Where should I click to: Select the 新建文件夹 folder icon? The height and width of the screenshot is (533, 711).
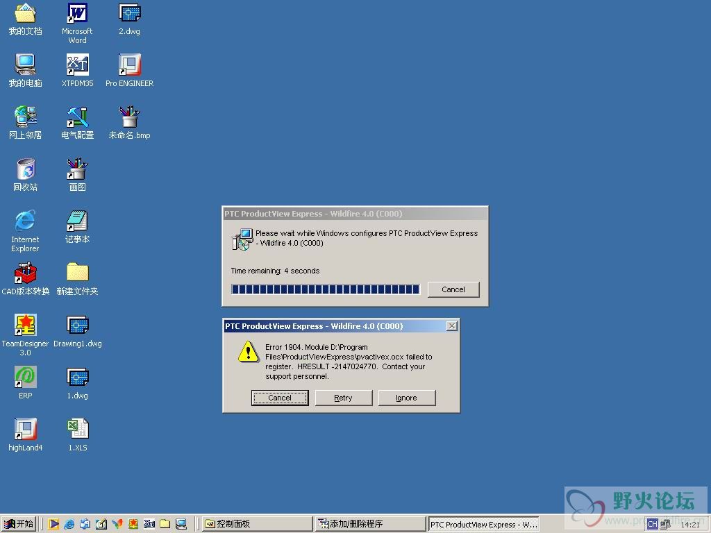coord(78,279)
